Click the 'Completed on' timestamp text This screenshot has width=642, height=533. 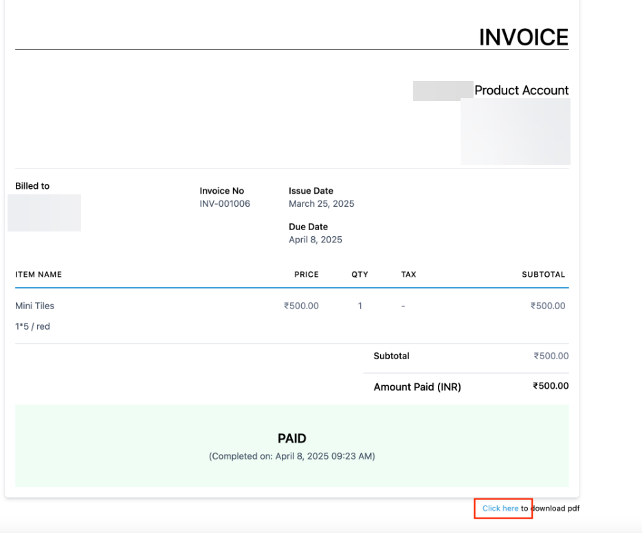pos(292,456)
